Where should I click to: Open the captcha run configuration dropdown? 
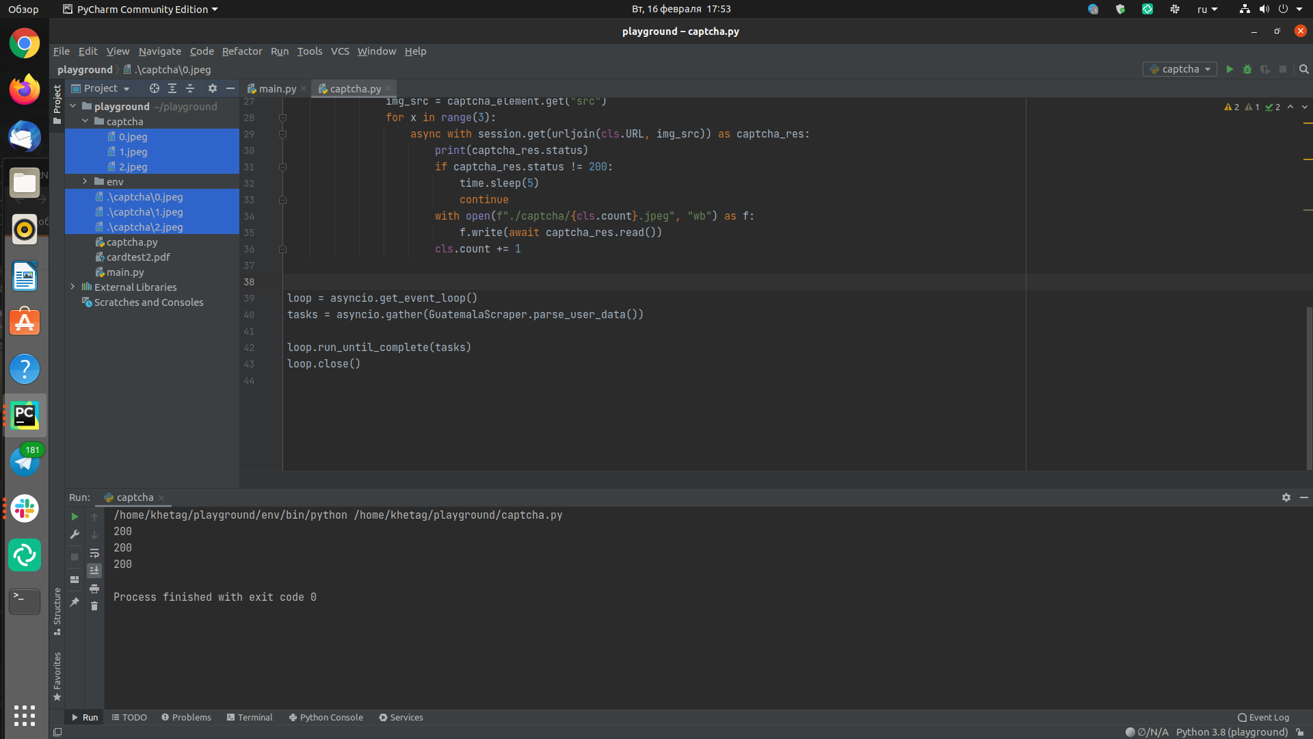1180,69
